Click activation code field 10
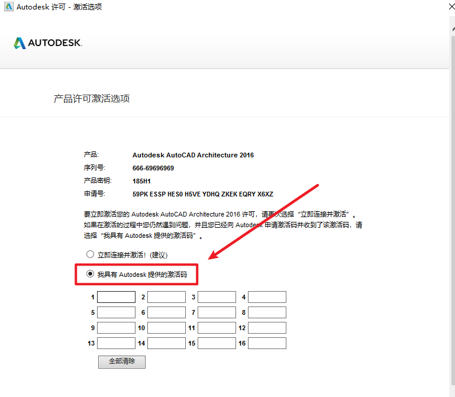455x397 pixels. pyautogui.click(x=166, y=328)
